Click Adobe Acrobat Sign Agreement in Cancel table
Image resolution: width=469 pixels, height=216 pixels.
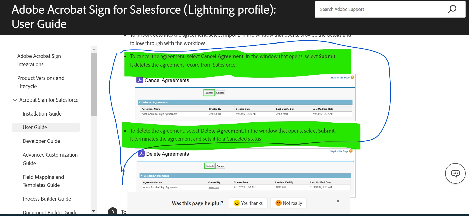(x=159, y=114)
